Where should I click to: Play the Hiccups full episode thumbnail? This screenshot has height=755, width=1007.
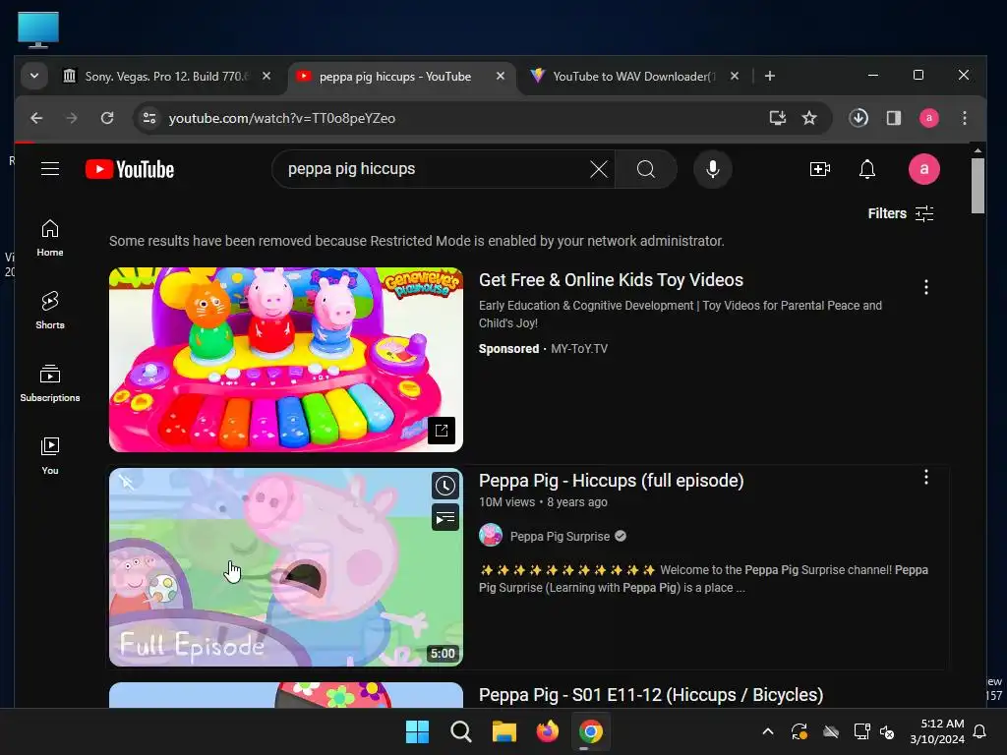tap(286, 567)
